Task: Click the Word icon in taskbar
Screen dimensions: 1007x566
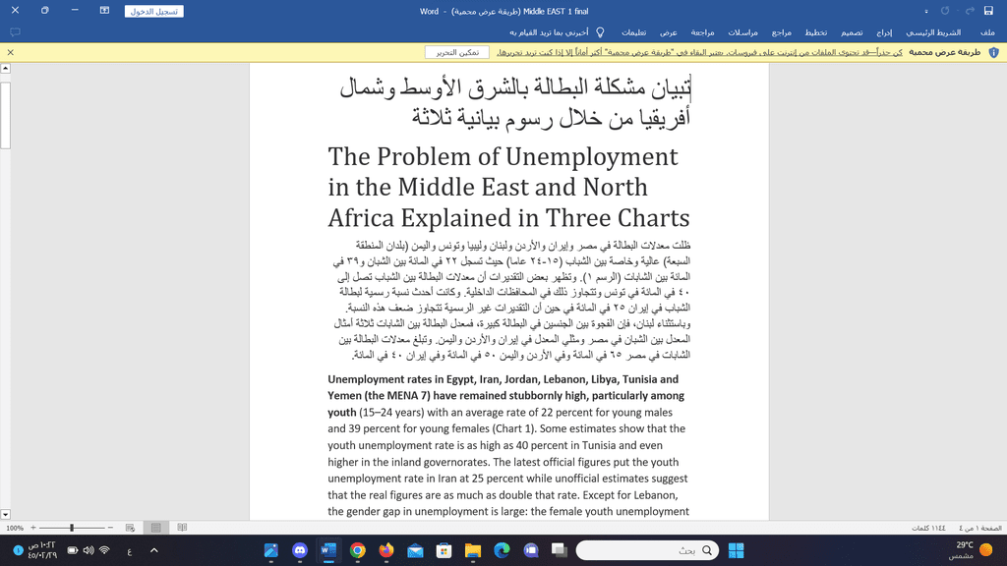Action: [x=328, y=550]
